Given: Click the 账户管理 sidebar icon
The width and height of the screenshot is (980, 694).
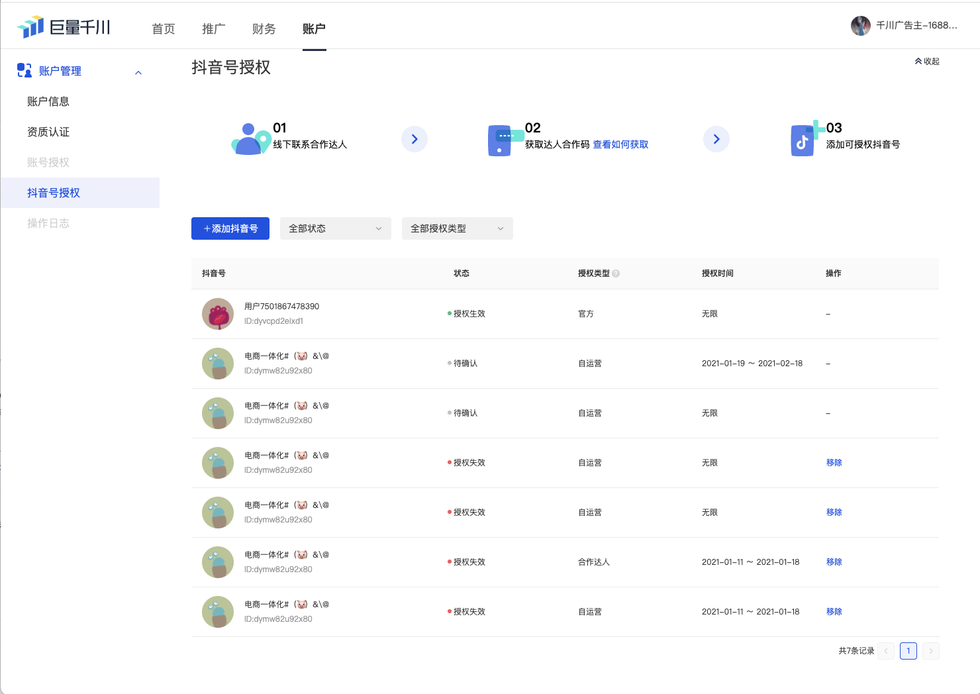Looking at the screenshot, I should click(24, 70).
